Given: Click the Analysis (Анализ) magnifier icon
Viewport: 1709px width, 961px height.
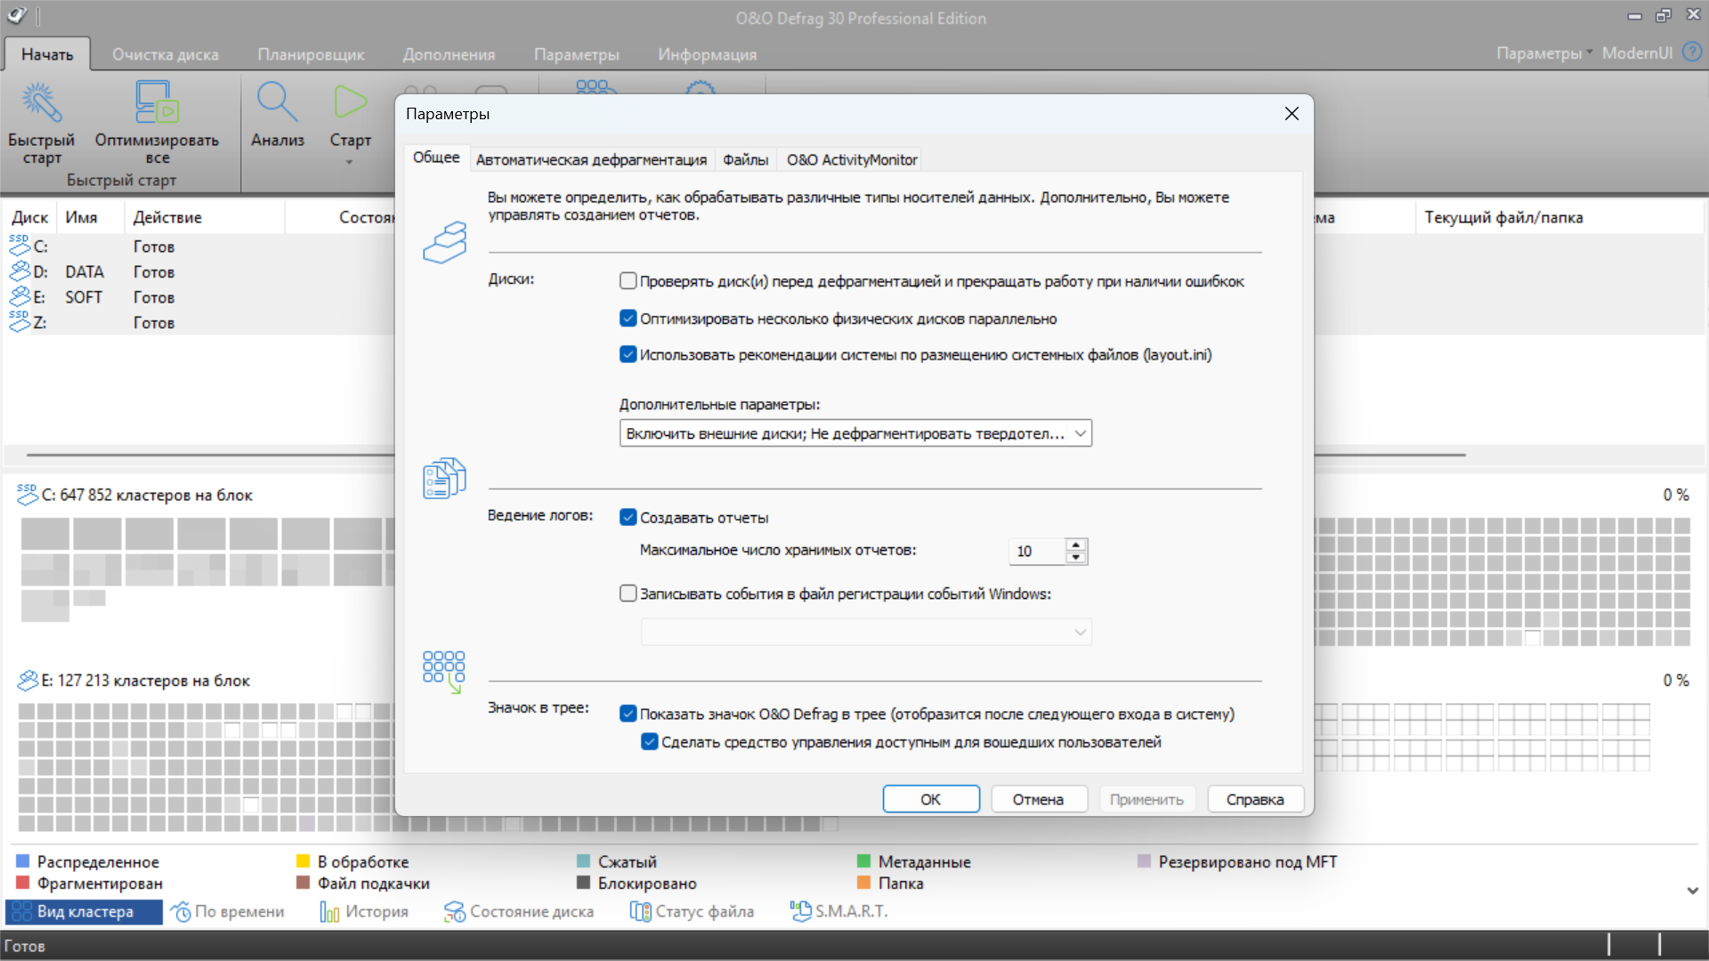Looking at the screenshot, I should pos(277,103).
